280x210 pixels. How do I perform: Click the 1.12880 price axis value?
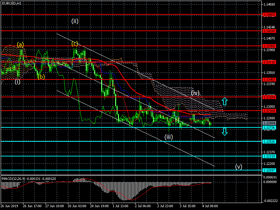[x=269, y=118]
